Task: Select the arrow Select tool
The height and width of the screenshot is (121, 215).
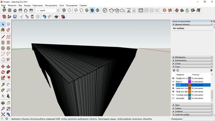Action: pos(3,24)
